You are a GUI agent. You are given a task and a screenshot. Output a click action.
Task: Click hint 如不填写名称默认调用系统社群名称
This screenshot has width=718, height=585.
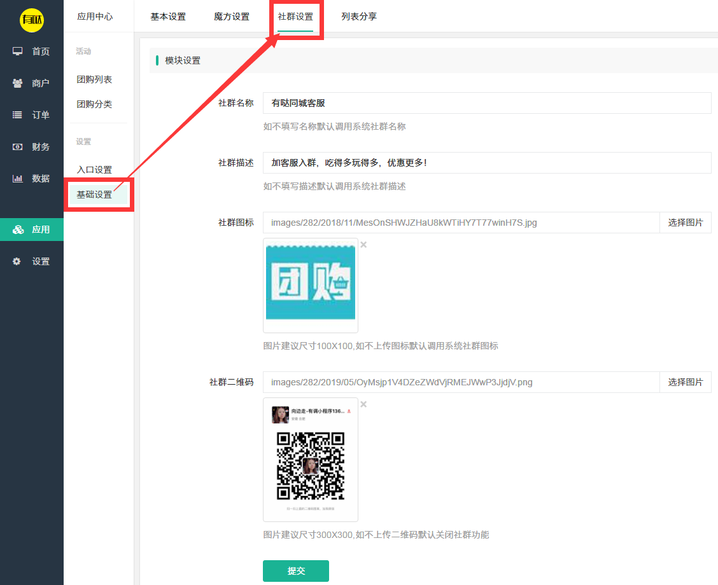(334, 127)
